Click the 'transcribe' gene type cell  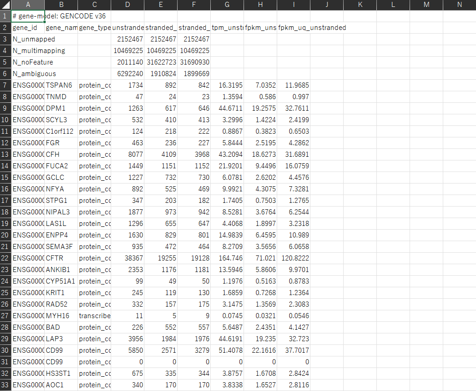(x=95, y=316)
